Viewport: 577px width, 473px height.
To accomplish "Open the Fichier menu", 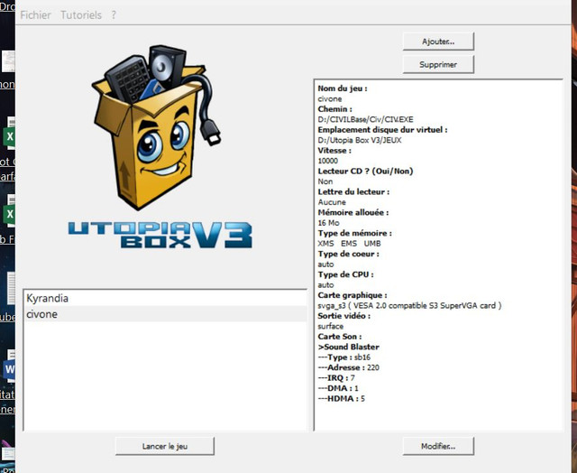I will tap(35, 15).
